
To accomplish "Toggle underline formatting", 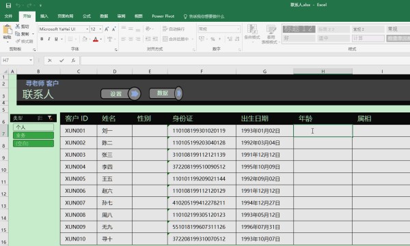I will pos(56,39).
